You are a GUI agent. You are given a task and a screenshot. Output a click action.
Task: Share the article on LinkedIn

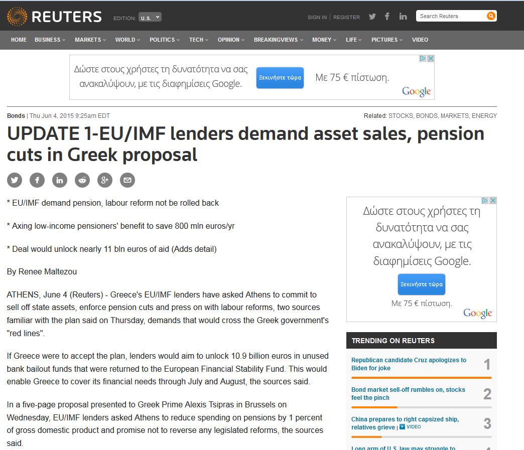click(x=59, y=180)
